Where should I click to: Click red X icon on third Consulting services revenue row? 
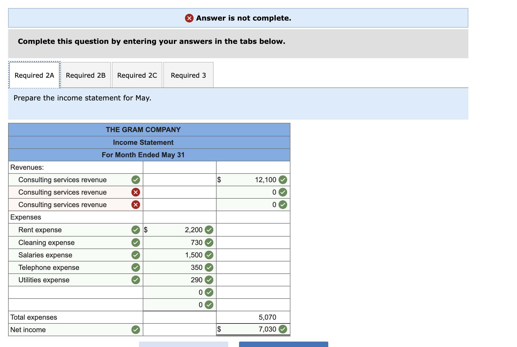(135, 205)
